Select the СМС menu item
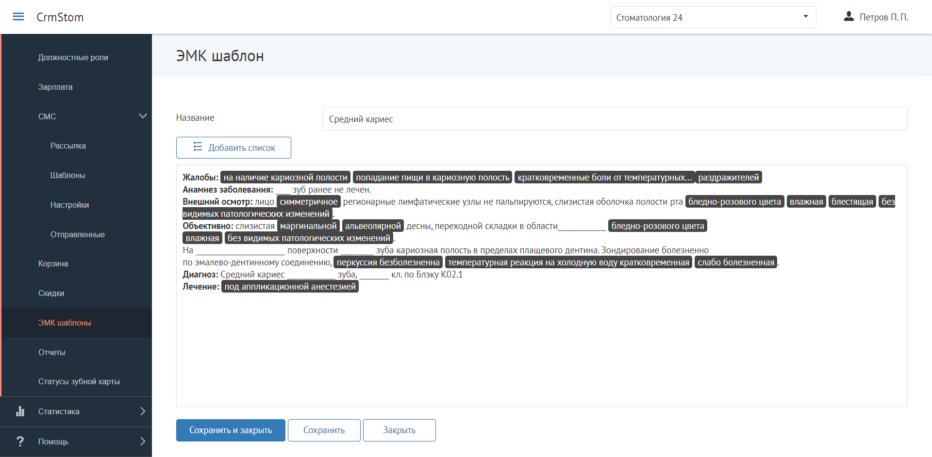Image resolution: width=932 pixels, height=457 pixels. (x=47, y=116)
